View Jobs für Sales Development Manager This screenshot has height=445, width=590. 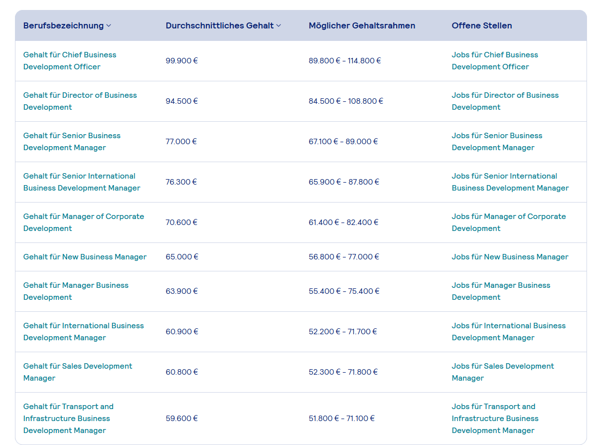(x=503, y=372)
